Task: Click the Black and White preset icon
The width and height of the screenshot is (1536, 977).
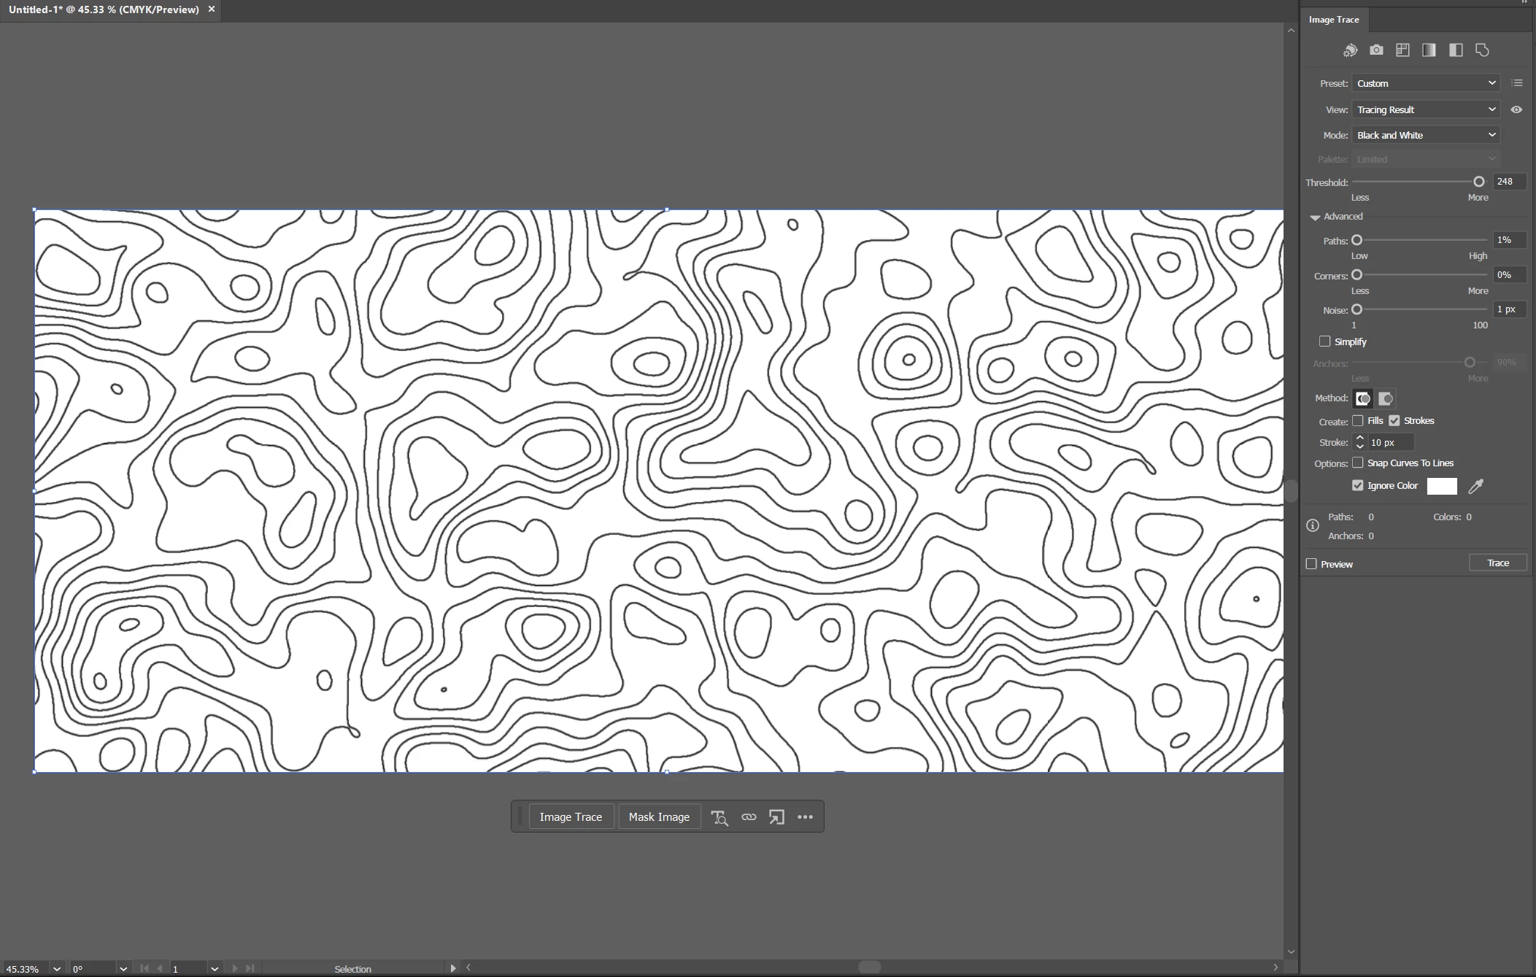Action: pyautogui.click(x=1456, y=50)
